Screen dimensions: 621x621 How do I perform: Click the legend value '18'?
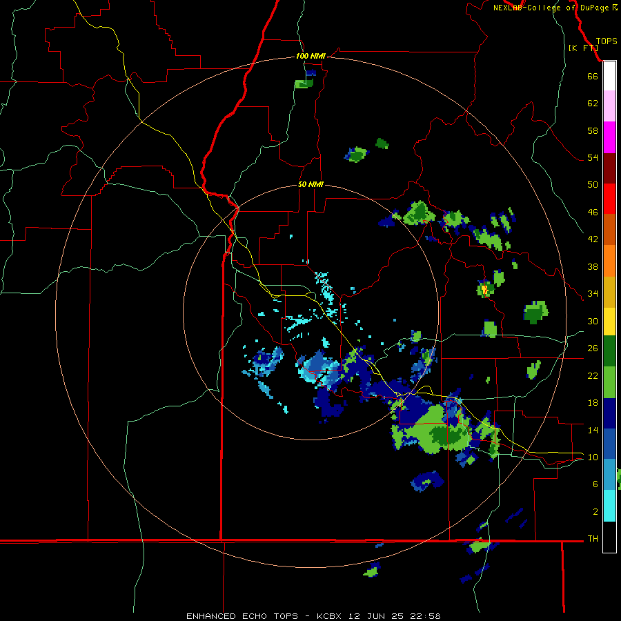[x=593, y=403]
